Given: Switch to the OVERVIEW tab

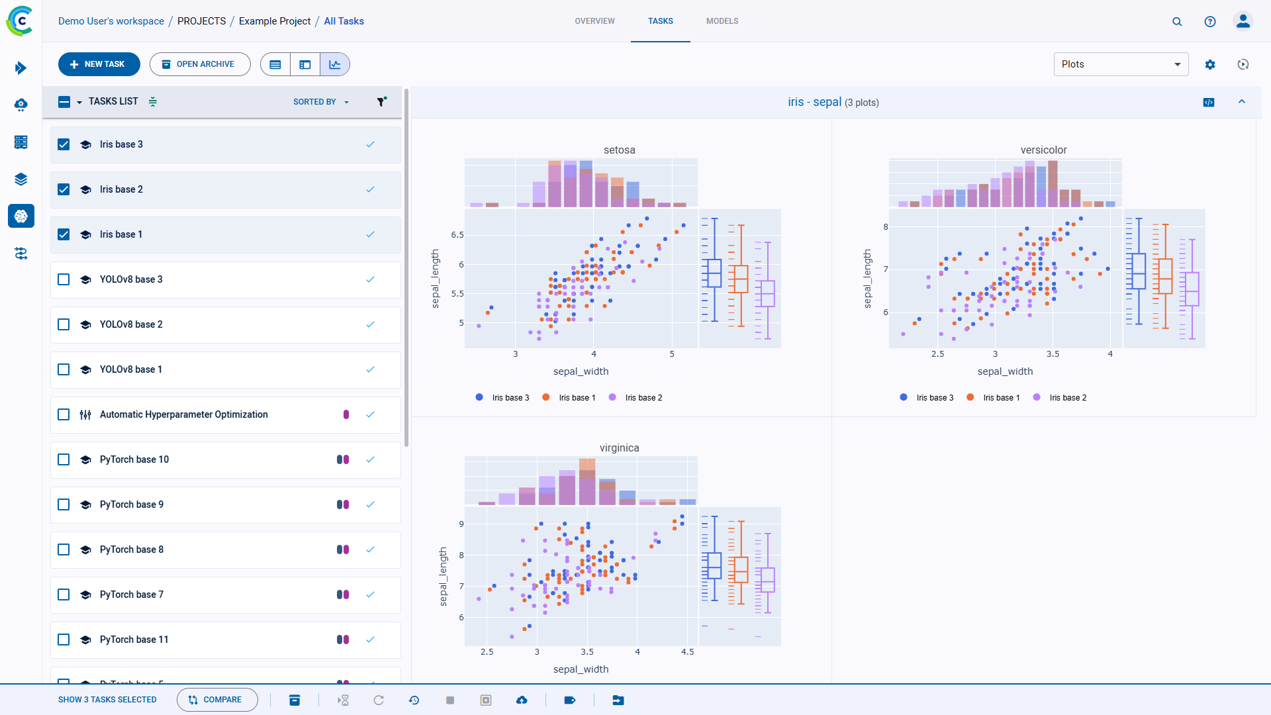Looking at the screenshot, I should pyautogui.click(x=594, y=21).
